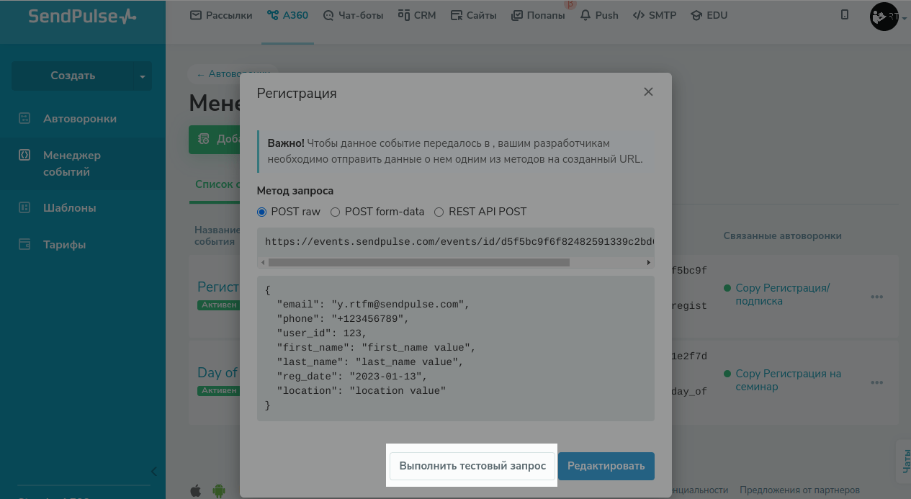
Task: Open the user avatar account menu
Action: point(886,16)
